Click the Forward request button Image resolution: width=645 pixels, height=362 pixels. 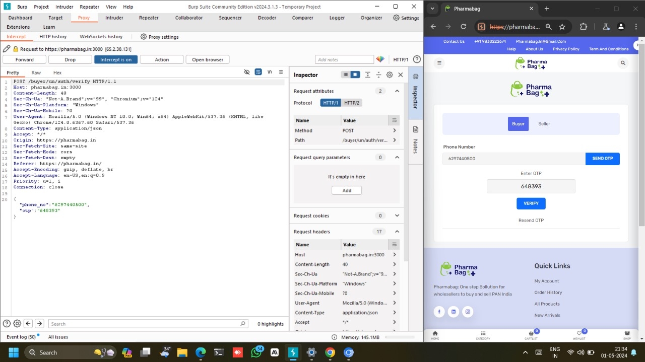tap(25, 59)
